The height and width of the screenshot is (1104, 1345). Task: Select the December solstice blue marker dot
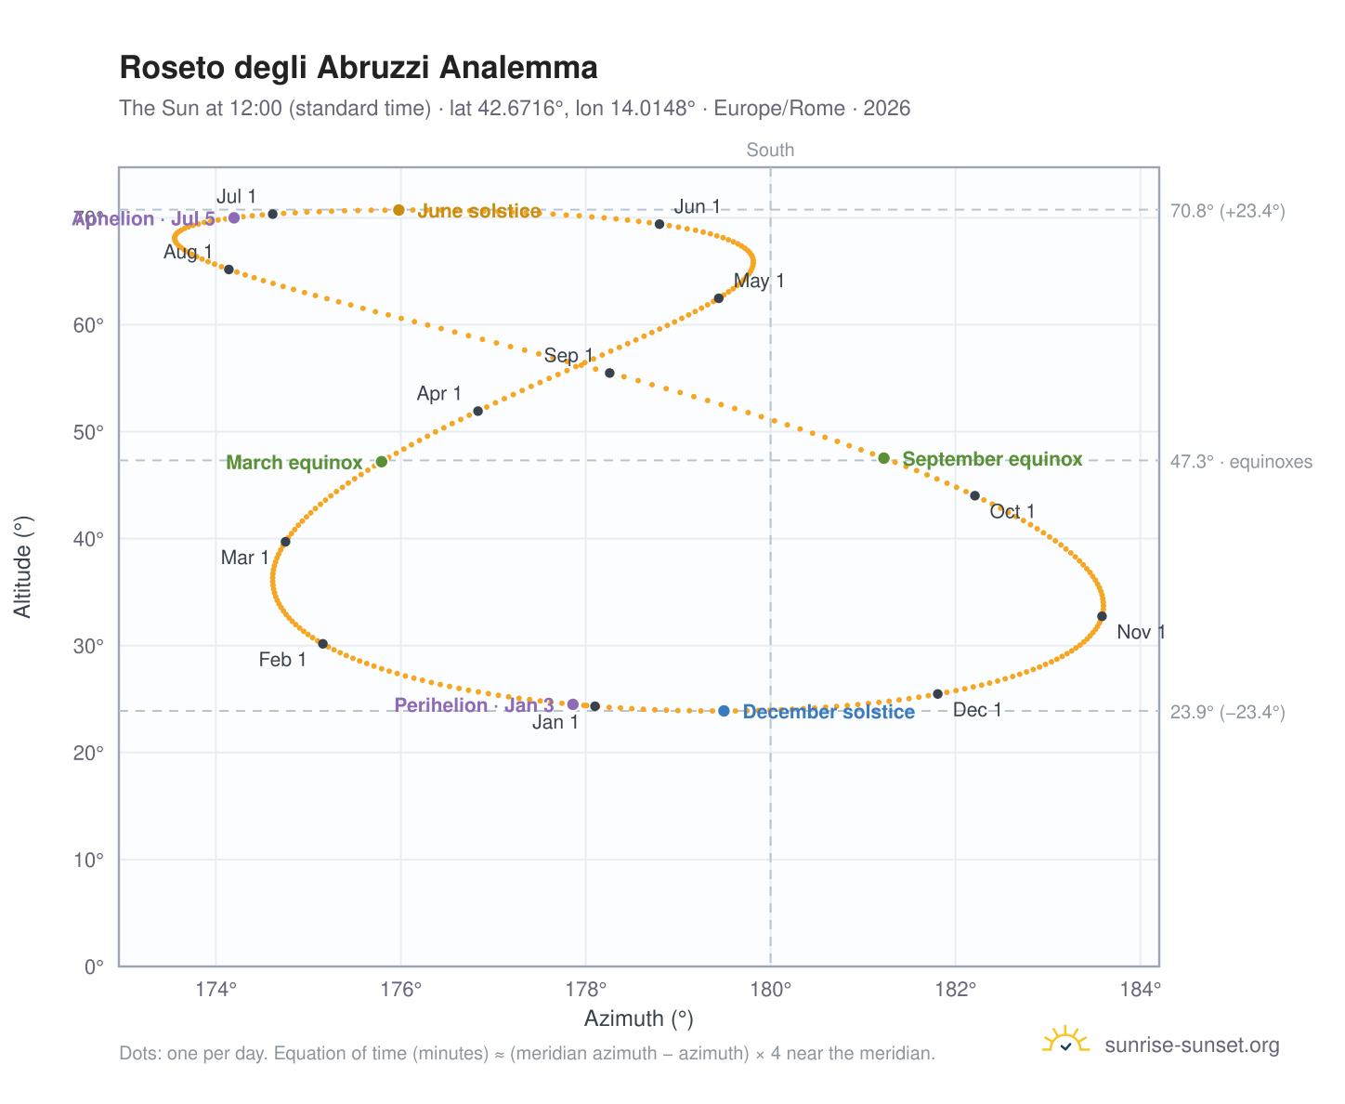click(724, 711)
